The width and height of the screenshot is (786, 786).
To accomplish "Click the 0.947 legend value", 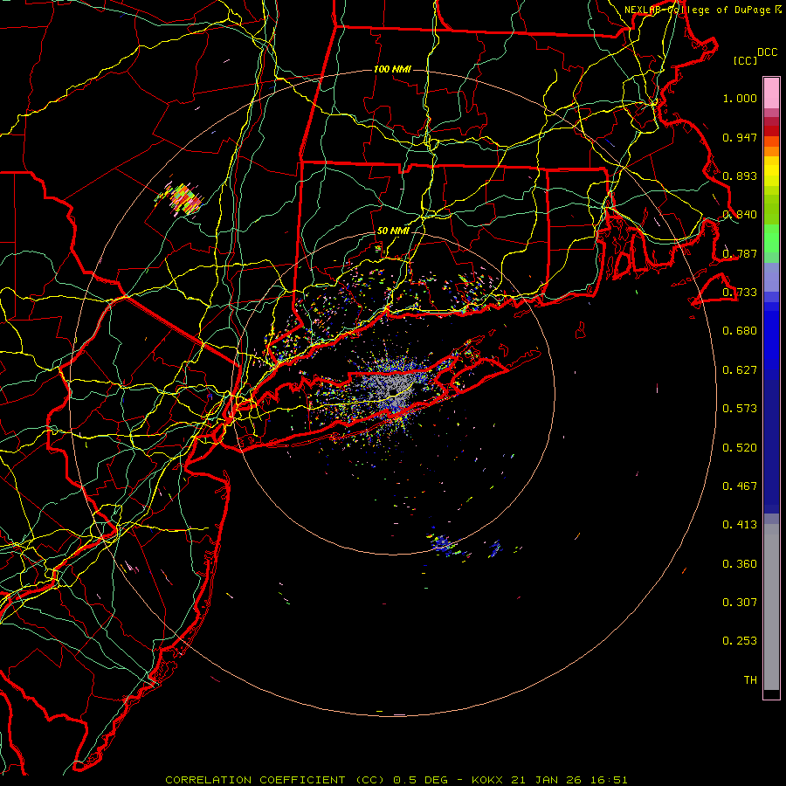I will tap(740, 137).
